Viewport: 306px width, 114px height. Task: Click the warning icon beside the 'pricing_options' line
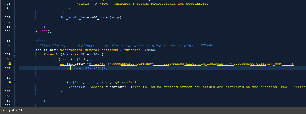[x=9, y=82]
